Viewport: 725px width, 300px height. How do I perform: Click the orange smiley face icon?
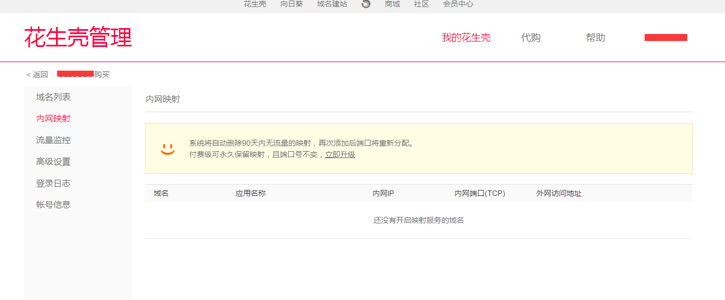point(168,148)
